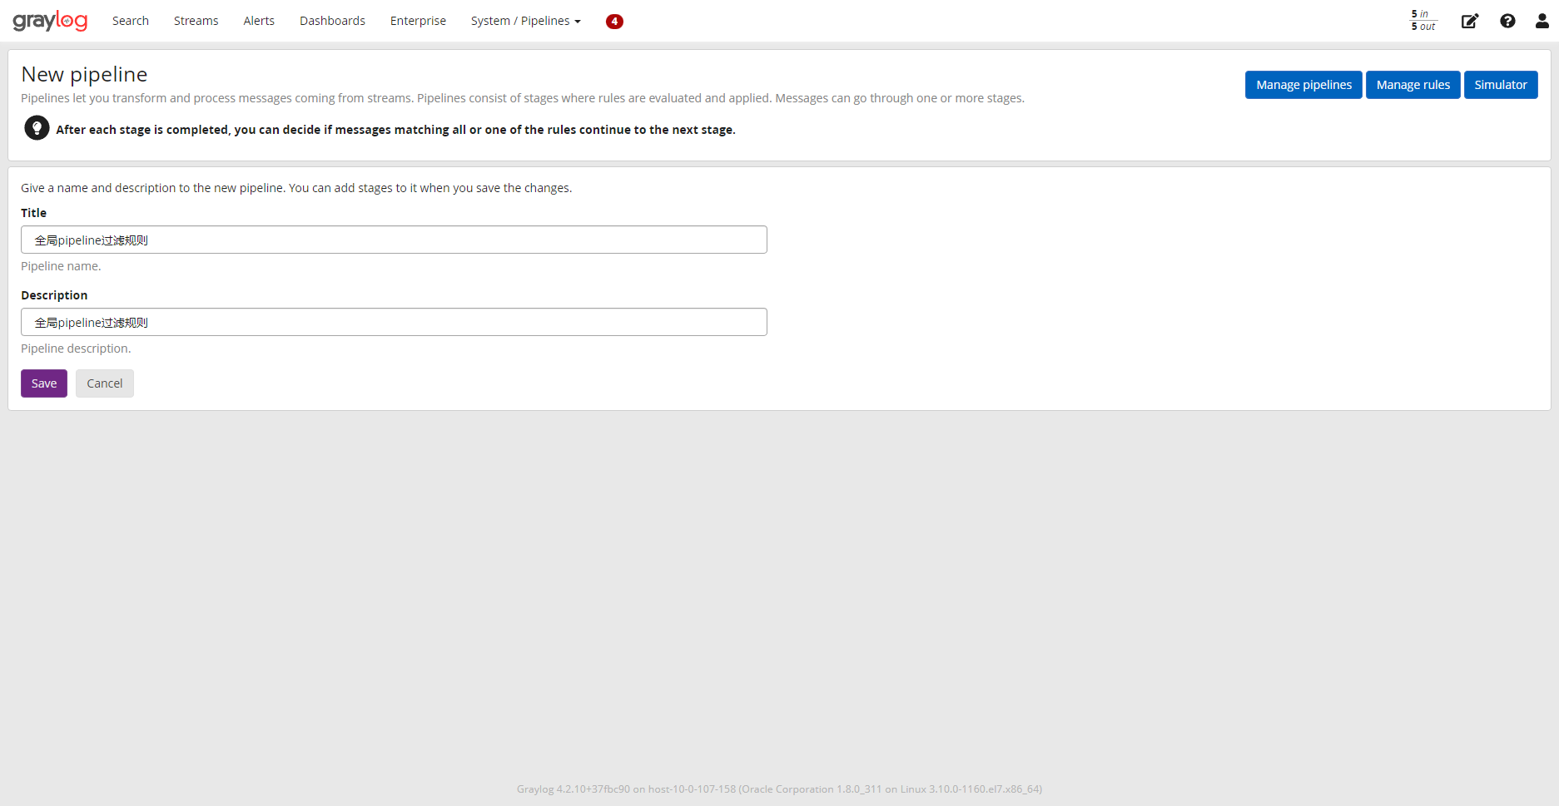Click the help question-mark icon
This screenshot has height=806, width=1559.
1507,21
